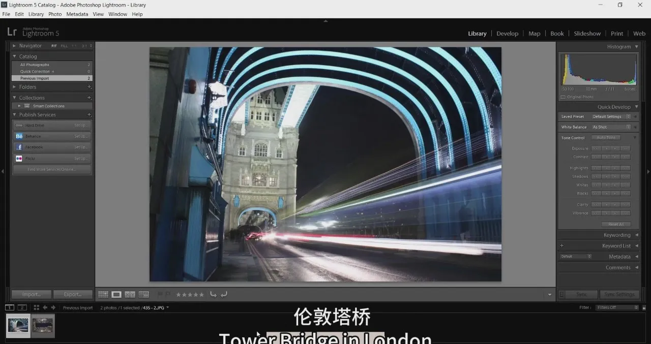Set Navigator zoom to 3:1
Image resolution: width=651 pixels, height=344 pixels.
(84, 46)
